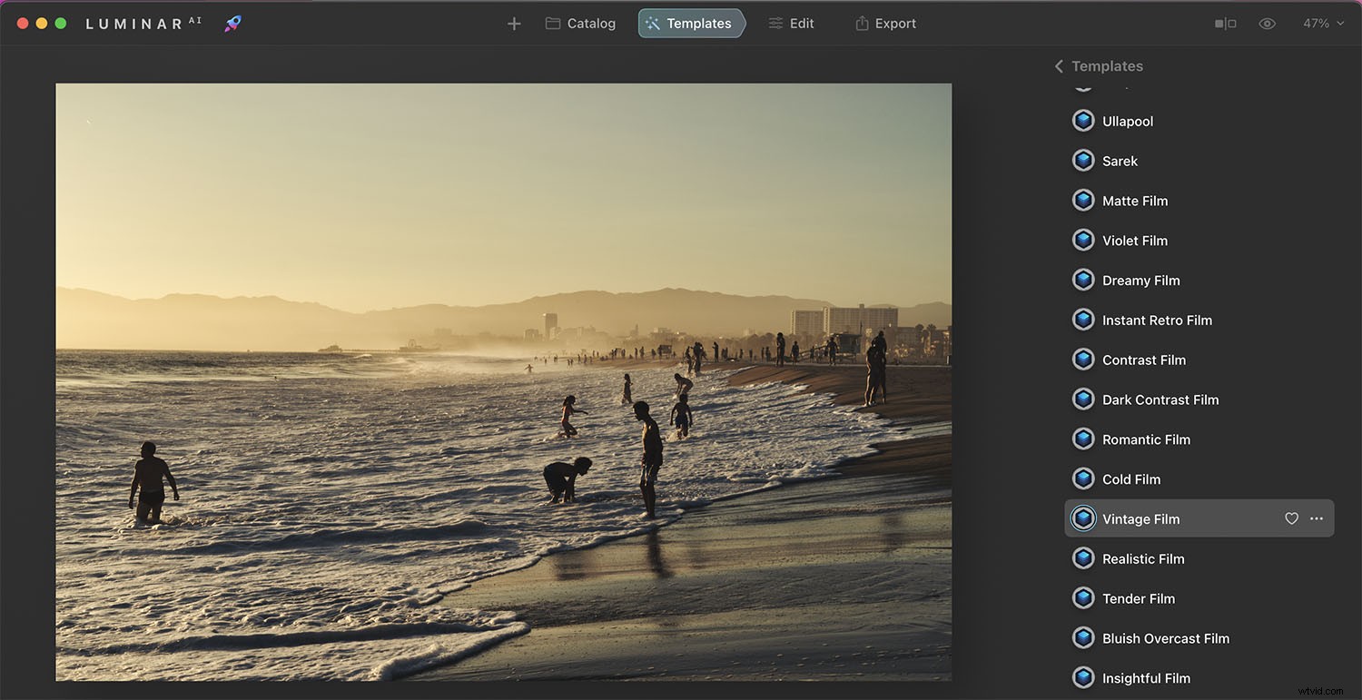Click the plus icon to add photos
Image resolution: width=1362 pixels, height=700 pixels.
click(514, 23)
